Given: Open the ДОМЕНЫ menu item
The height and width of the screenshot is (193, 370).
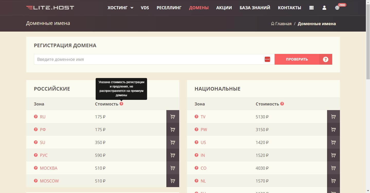Looking at the screenshot, I should tap(199, 8).
